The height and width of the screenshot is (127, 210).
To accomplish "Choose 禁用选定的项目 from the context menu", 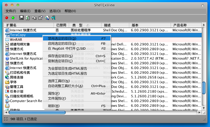I will [x=62, y=38].
